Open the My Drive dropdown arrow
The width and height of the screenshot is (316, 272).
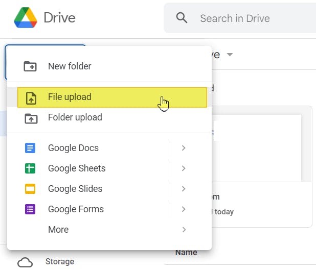point(230,55)
